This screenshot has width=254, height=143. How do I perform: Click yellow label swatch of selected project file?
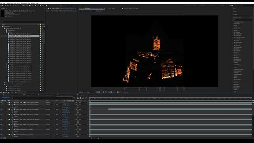[x=40, y=36]
